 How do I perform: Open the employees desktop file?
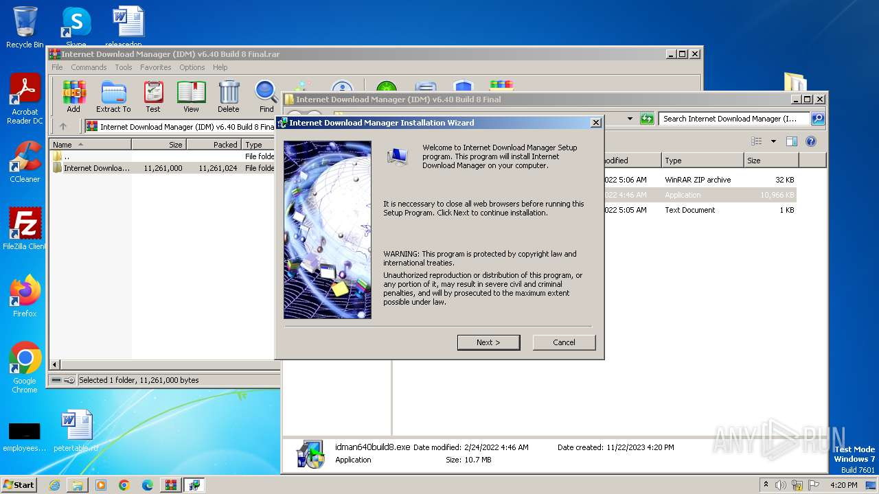(25, 436)
